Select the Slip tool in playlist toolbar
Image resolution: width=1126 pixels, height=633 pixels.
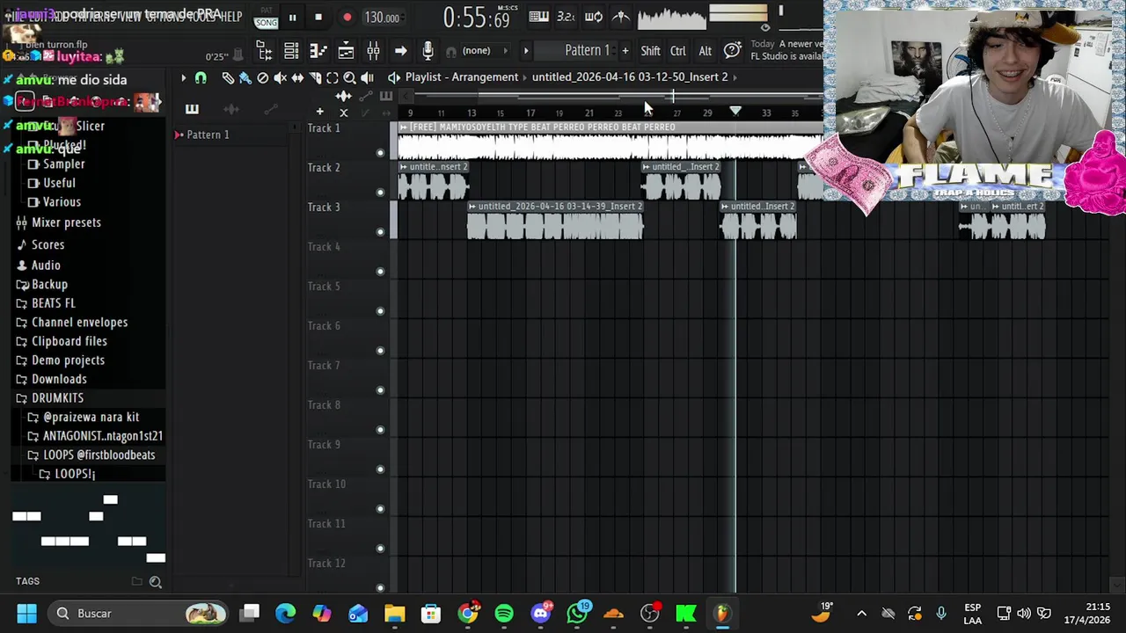(x=297, y=77)
